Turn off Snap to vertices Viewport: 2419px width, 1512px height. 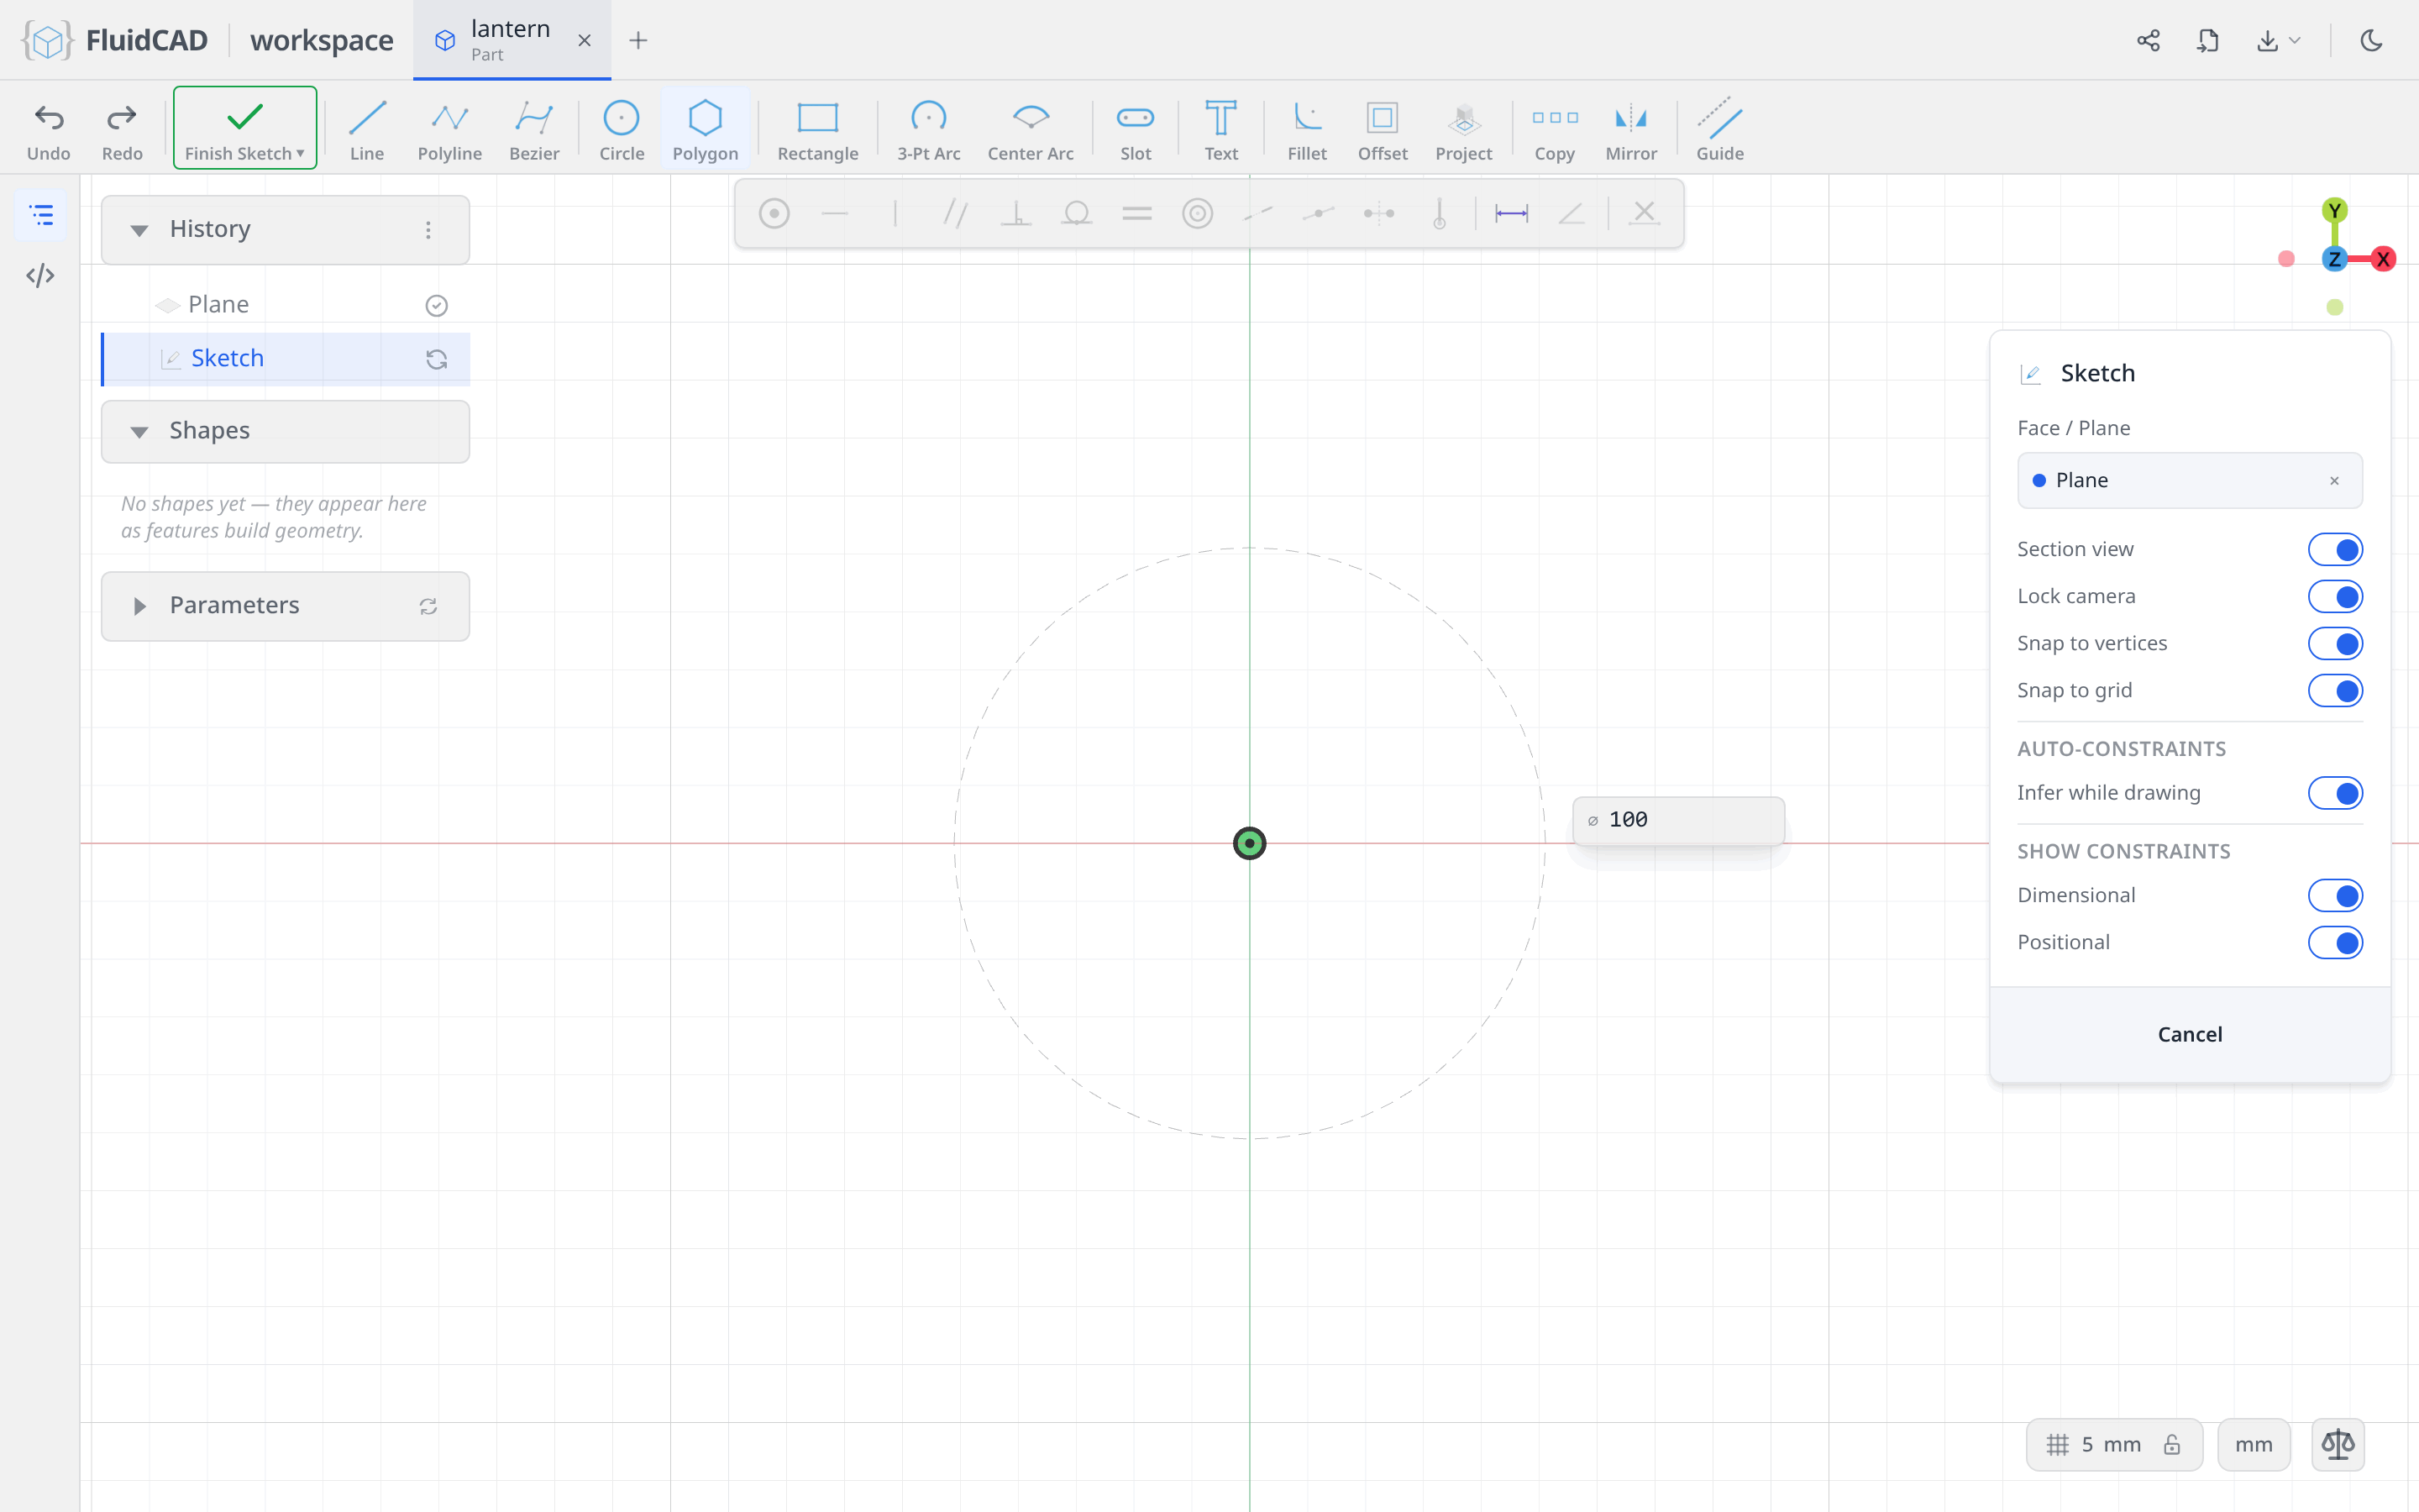2335,643
